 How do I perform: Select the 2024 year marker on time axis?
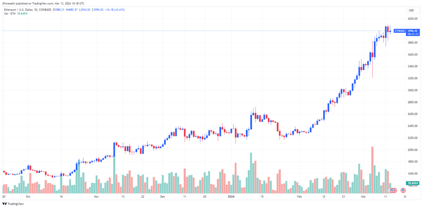tap(231, 197)
